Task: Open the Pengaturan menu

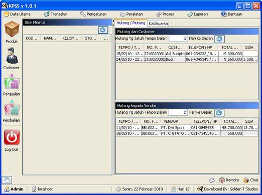Action: 93,14
